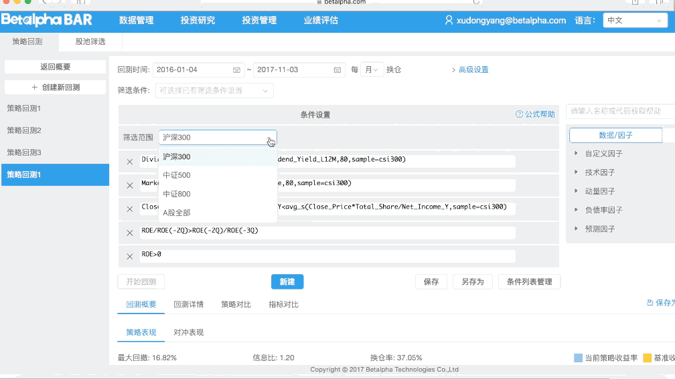Select 中证800 from the dropdown list

(x=218, y=195)
